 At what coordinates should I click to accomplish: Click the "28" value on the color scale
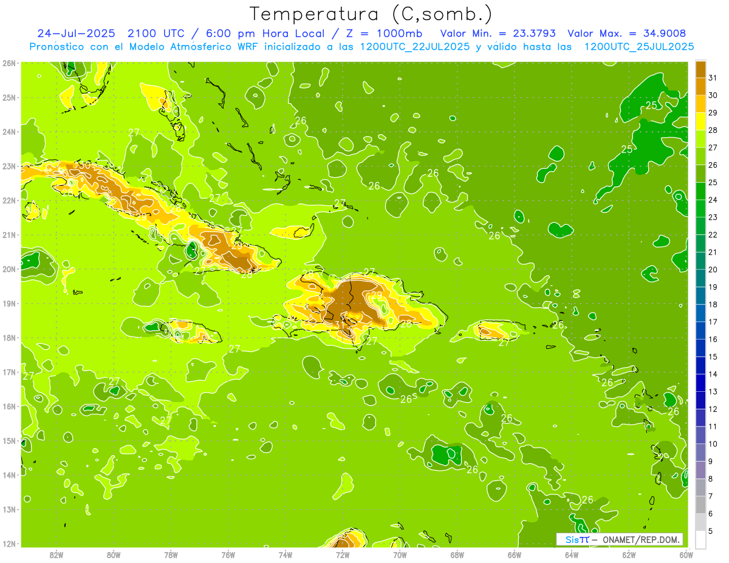713,130
